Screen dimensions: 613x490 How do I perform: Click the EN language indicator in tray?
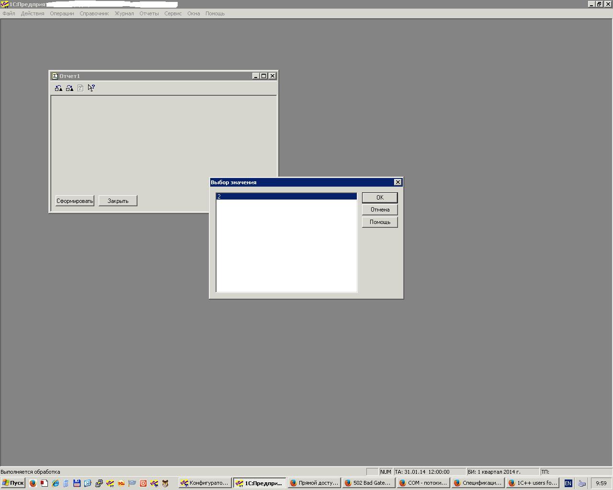coord(568,483)
